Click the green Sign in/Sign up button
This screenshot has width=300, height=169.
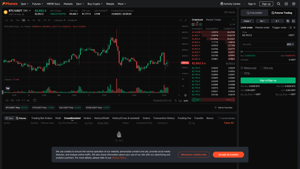click(x=268, y=81)
